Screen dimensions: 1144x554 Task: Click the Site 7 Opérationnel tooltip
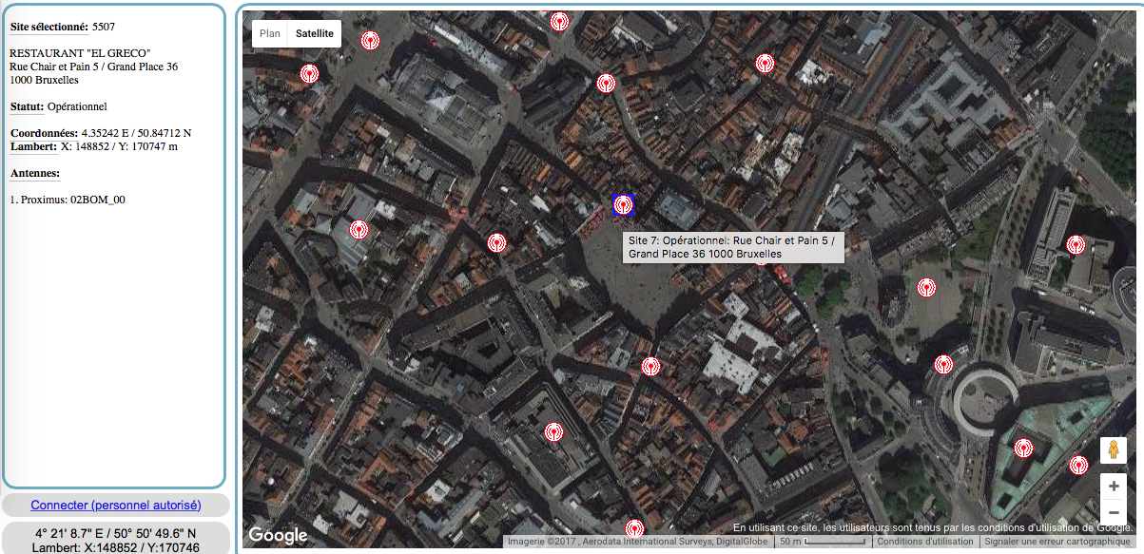point(732,247)
